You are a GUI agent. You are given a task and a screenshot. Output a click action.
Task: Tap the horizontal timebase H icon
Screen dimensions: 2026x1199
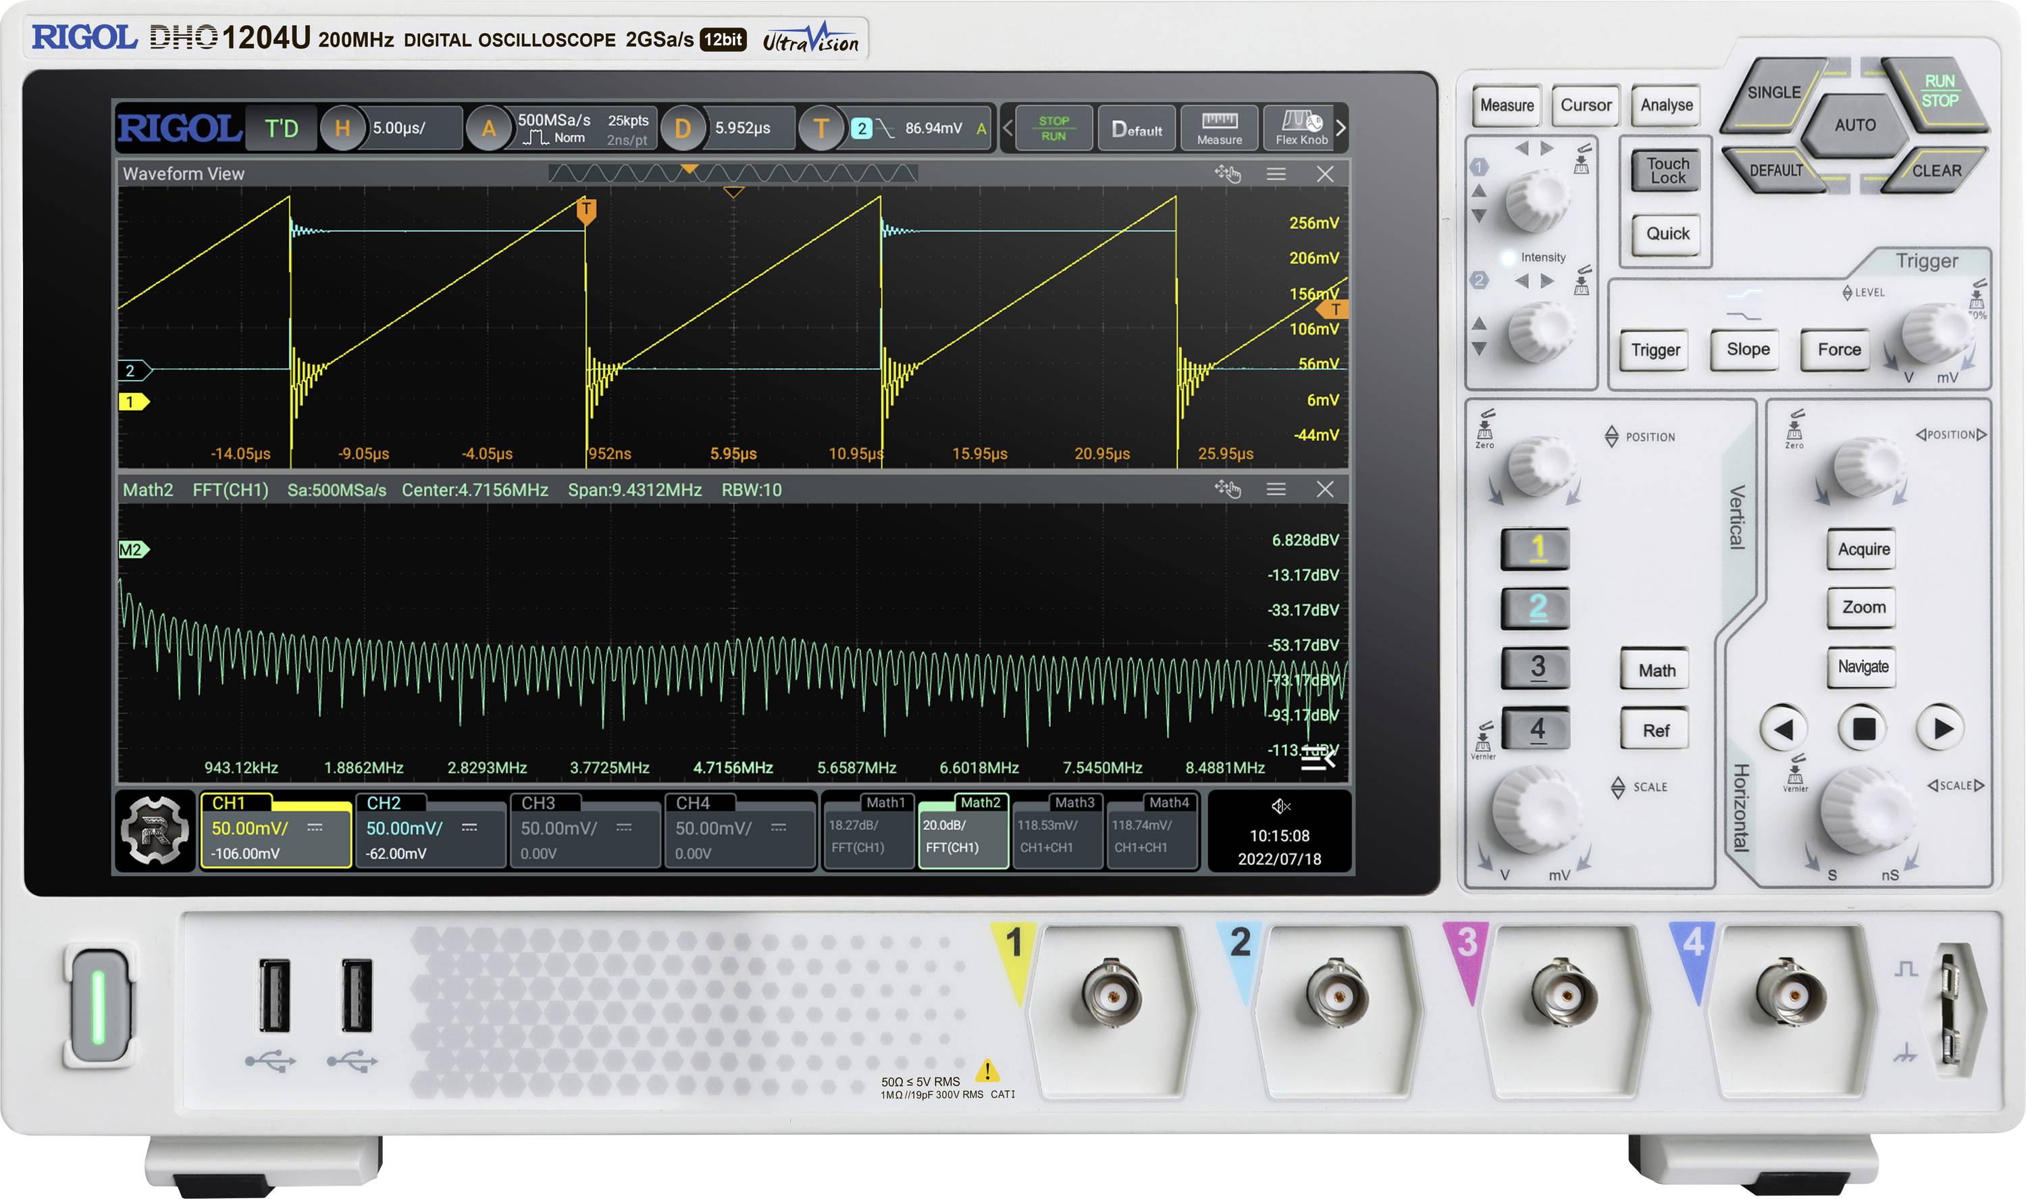pos(343,128)
